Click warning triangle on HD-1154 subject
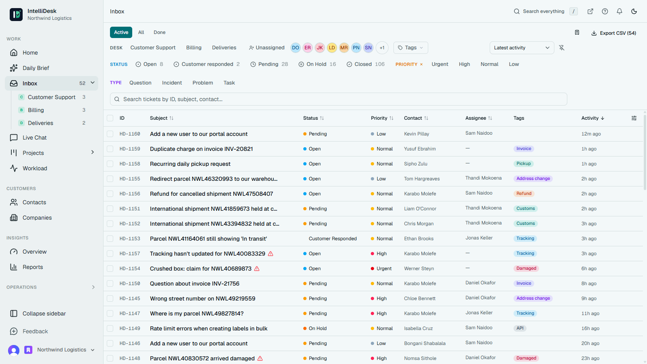The width and height of the screenshot is (647, 364). 257,269
